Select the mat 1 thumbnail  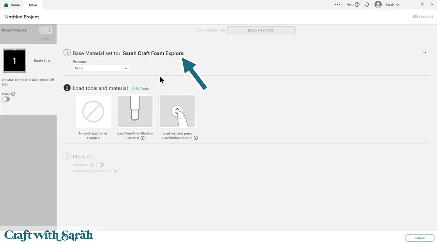coord(15,61)
